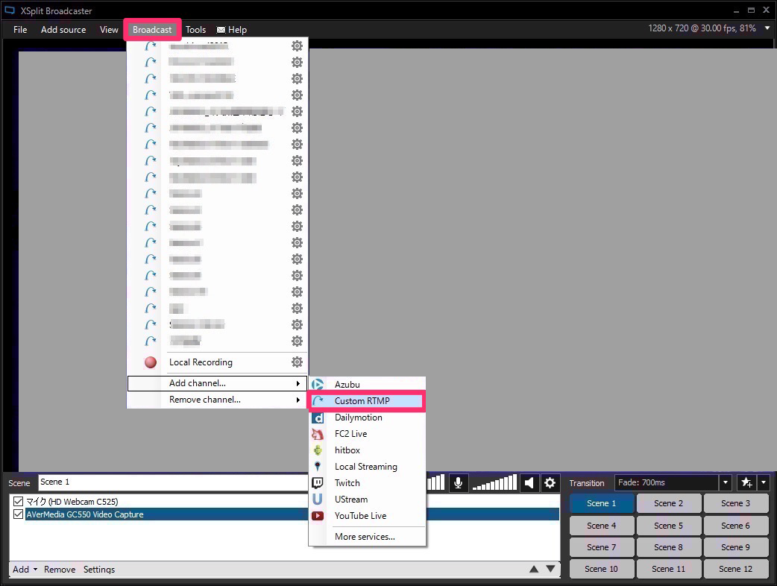Open the Tools menu

point(195,30)
